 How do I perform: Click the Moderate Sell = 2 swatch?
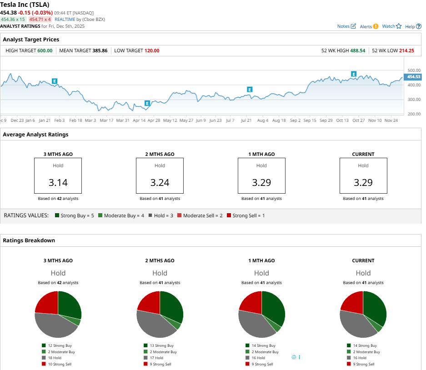[x=179, y=215]
